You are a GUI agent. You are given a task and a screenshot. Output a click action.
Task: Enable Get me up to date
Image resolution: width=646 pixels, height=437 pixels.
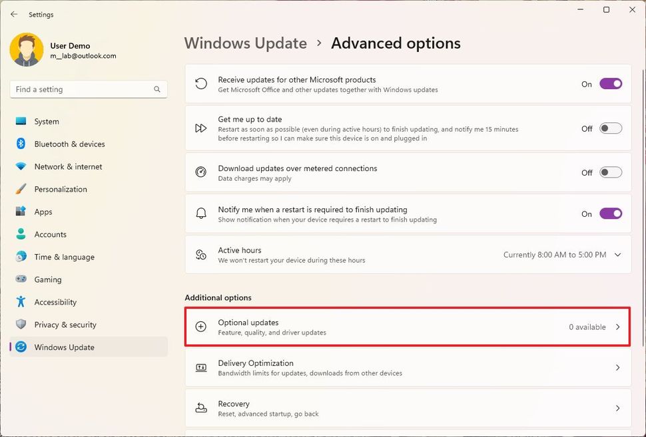pos(610,128)
